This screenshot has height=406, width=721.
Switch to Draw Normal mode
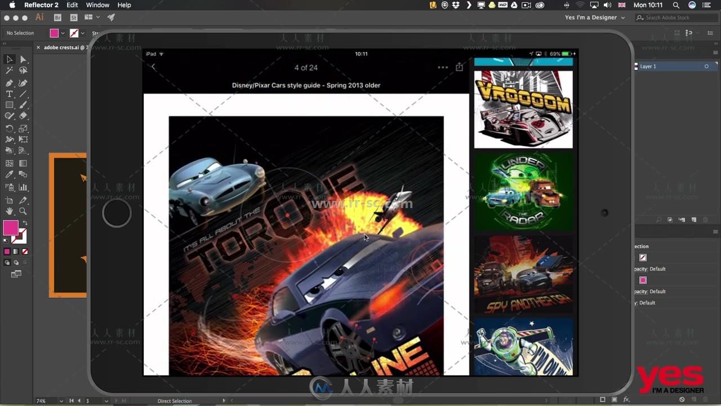7,263
